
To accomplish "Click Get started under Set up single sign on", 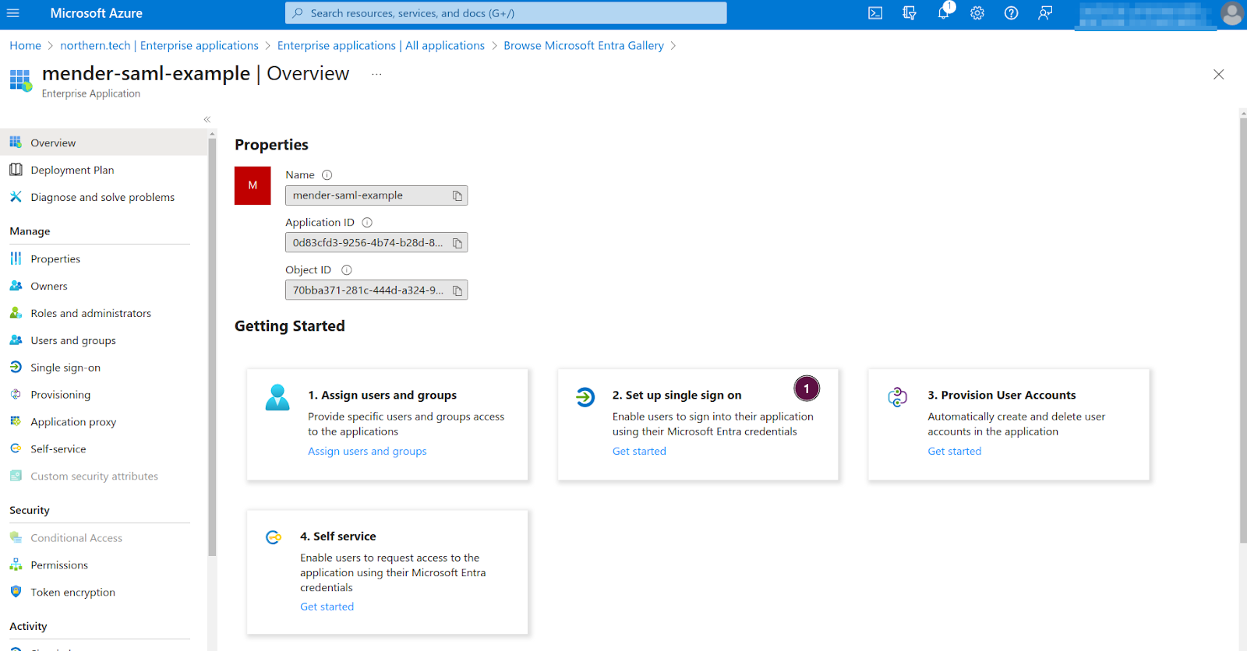I will pos(639,451).
